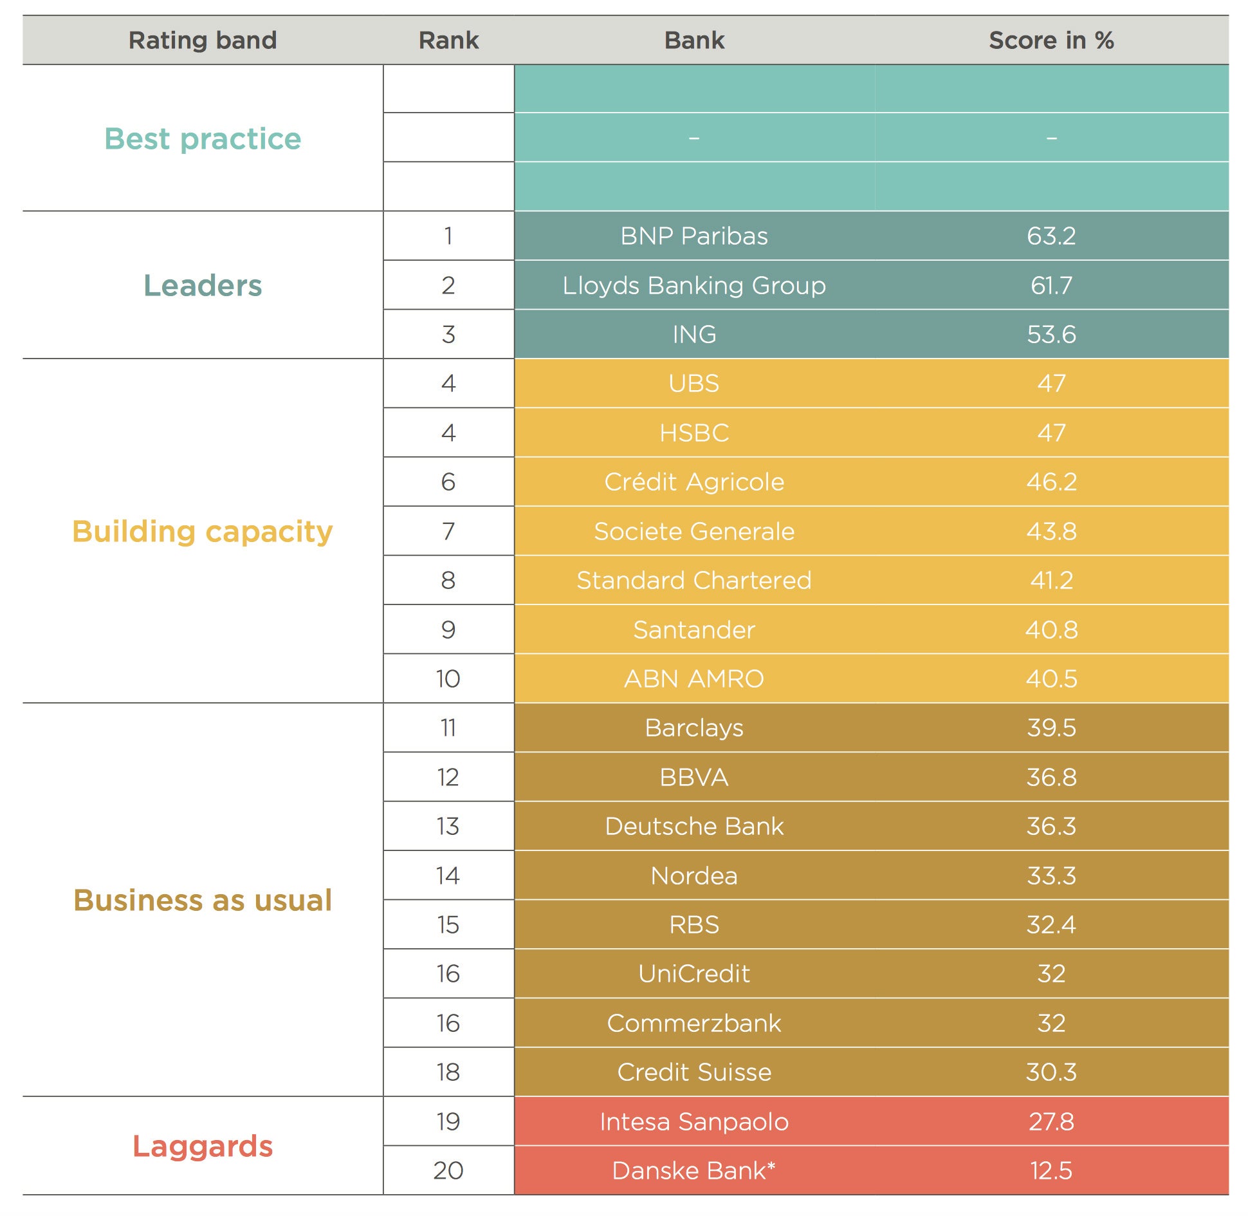This screenshot has width=1248, height=1216.
Task: Click the Intesa Sanpaolo bank cell
Action: click(x=694, y=1122)
